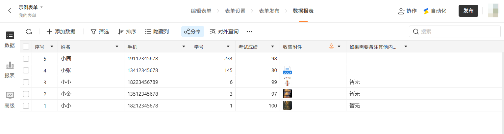Open the 数据 sidebar view
Viewport: 504px width, 134px height.
pyautogui.click(x=10, y=39)
